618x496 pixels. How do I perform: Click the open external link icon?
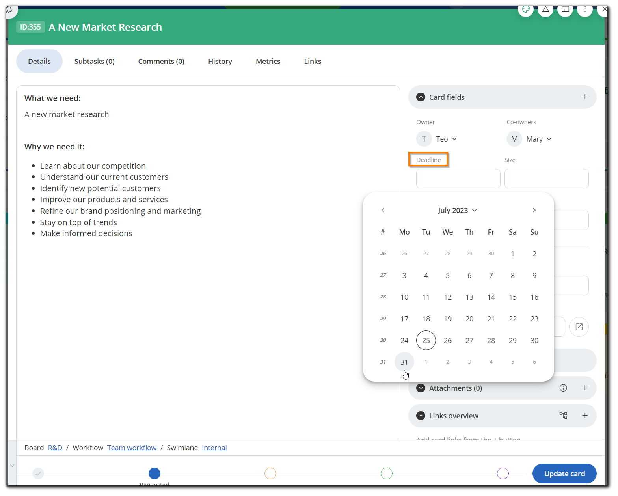(579, 327)
